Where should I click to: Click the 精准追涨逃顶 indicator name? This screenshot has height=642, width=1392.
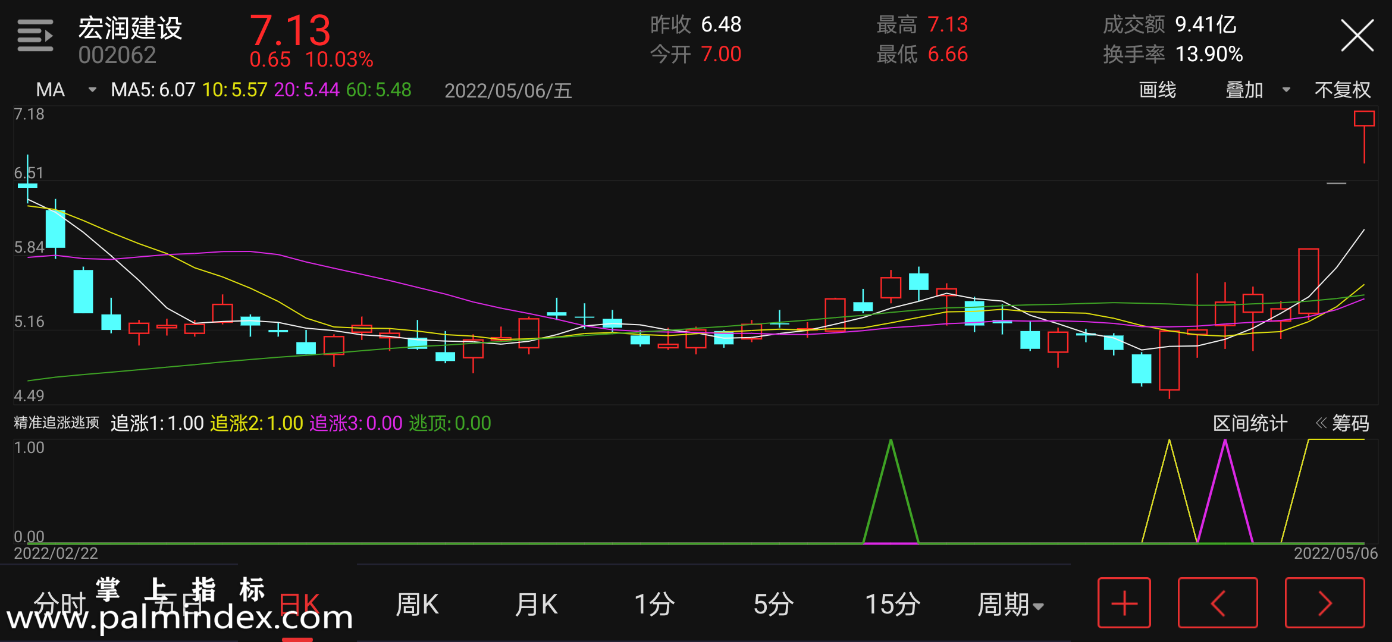click(57, 423)
